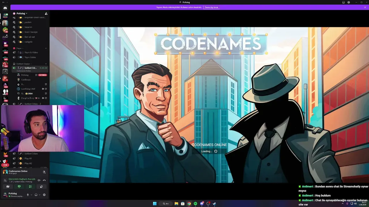Toggle screen share button
369x207 pixels.
pyautogui.click(x=19, y=187)
